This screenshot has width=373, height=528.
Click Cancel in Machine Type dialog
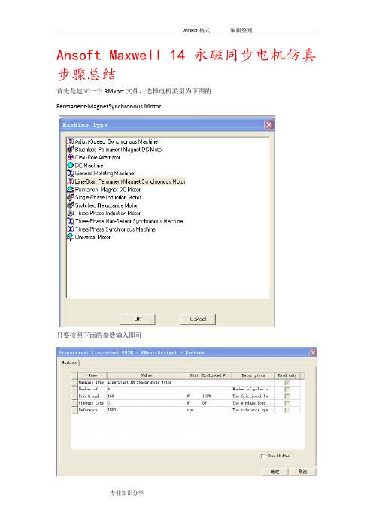(x=198, y=319)
